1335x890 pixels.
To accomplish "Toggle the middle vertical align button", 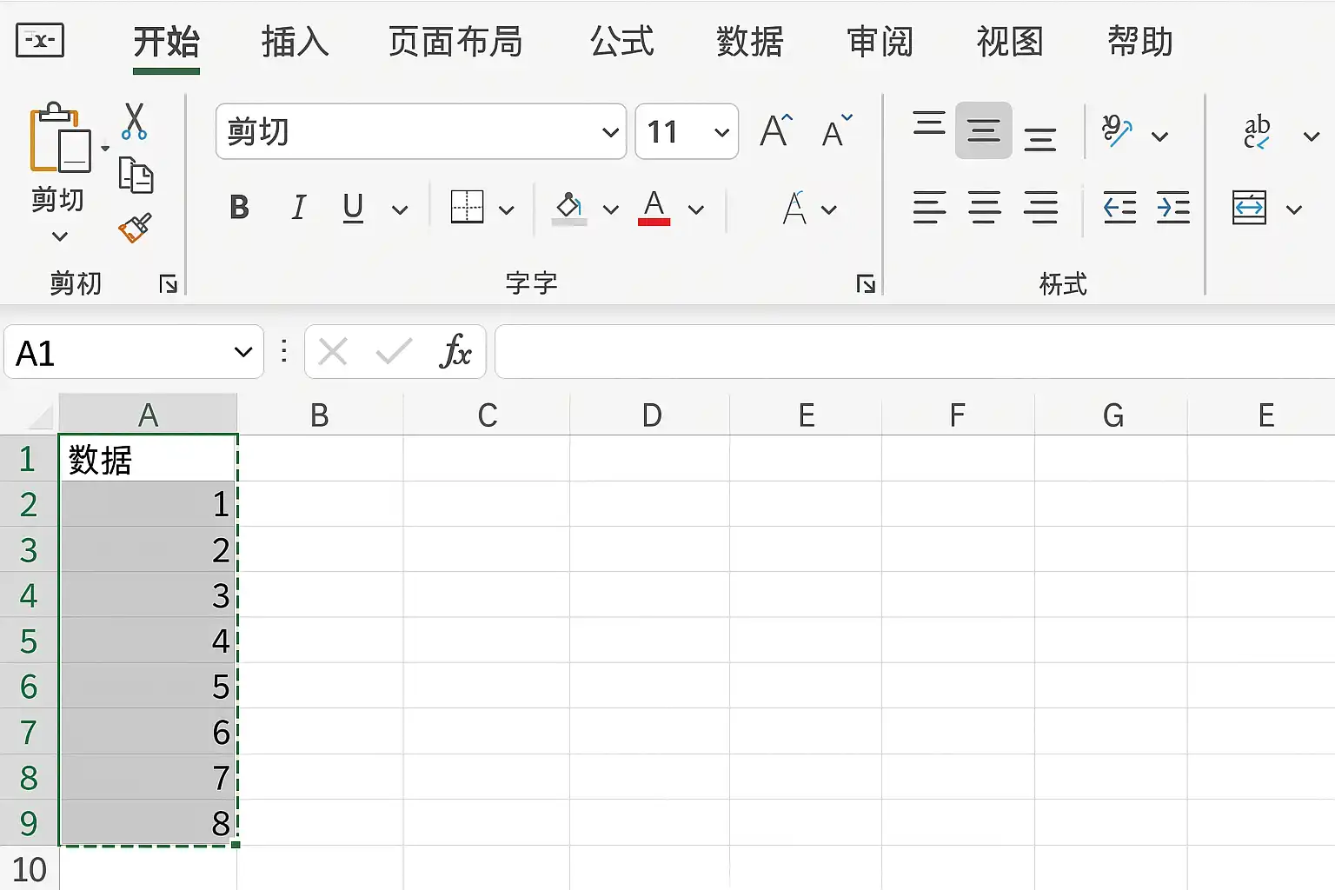I will 984,130.
